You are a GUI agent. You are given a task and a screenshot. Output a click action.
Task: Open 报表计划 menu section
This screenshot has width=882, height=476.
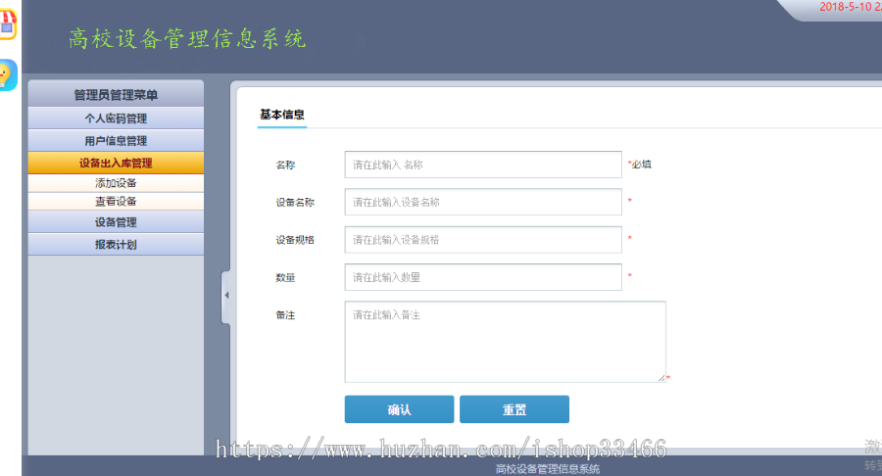point(116,245)
